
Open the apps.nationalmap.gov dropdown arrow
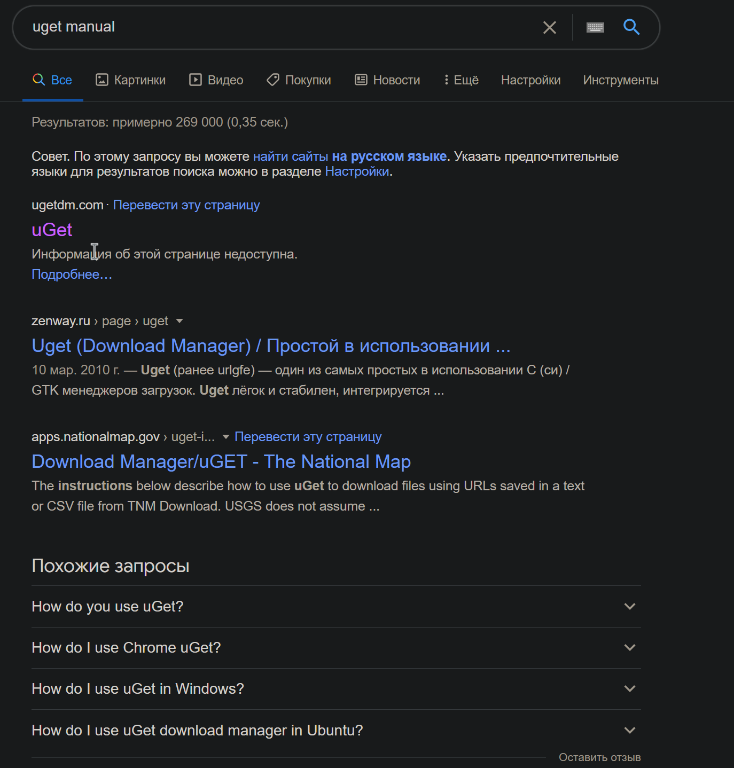(225, 437)
